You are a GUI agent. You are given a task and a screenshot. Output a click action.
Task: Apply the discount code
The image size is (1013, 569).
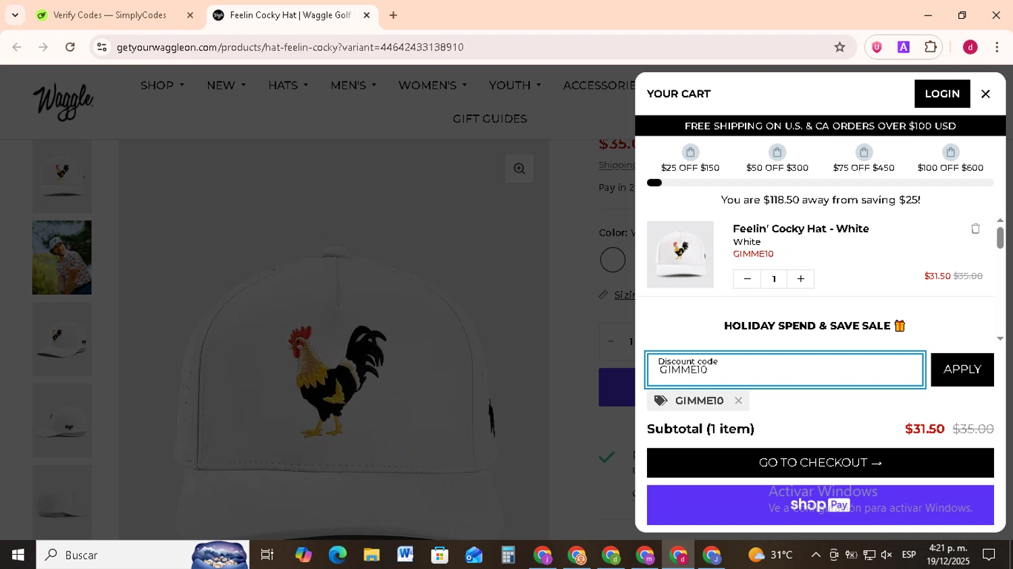962,369
